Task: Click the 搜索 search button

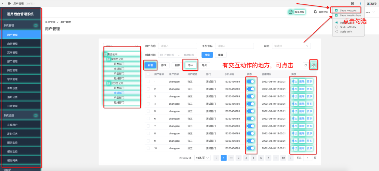Action: [x=207, y=55]
